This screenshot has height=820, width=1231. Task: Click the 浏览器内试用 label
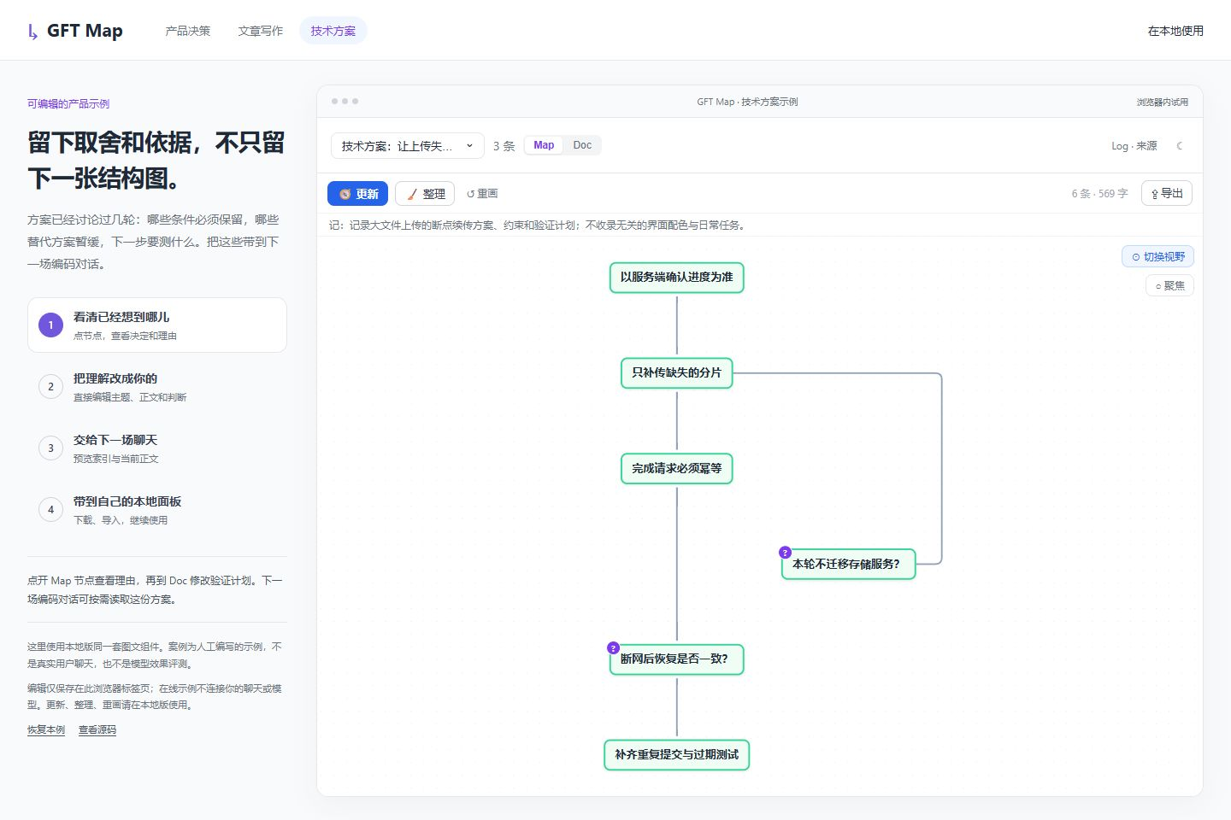pos(1163,102)
